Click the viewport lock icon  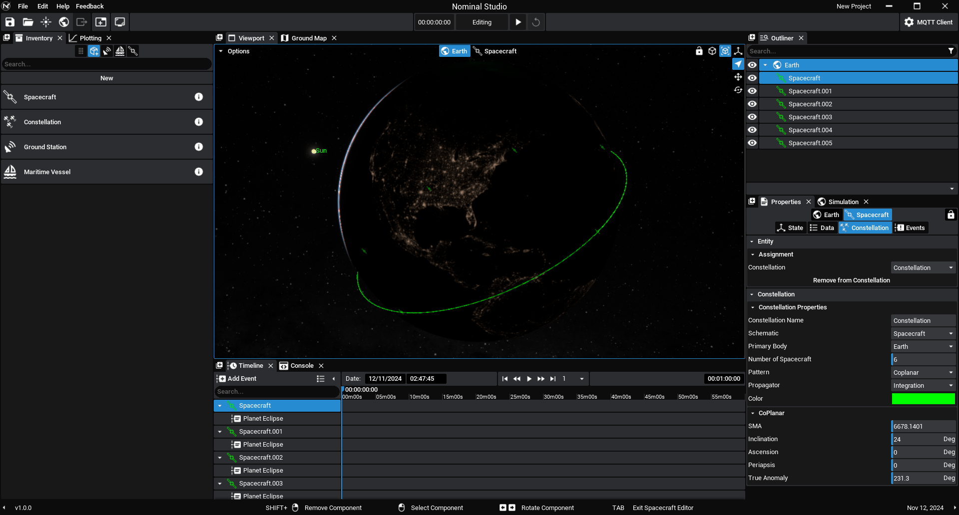tap(699, 51)
